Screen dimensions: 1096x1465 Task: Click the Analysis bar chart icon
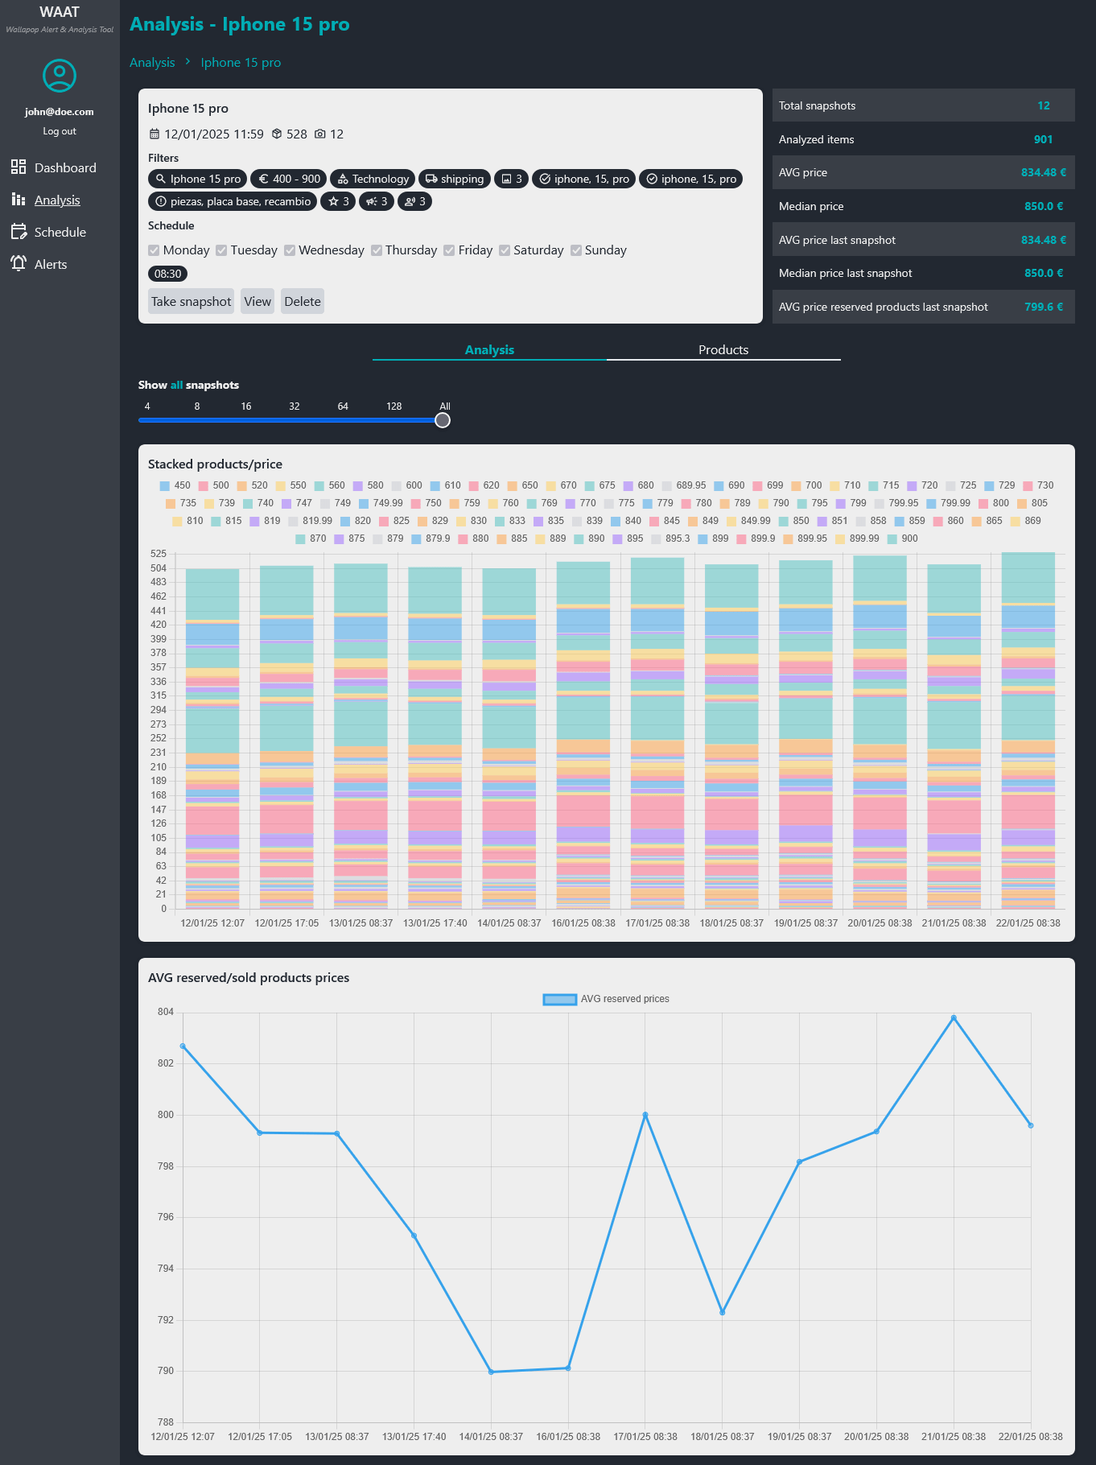tap(19, 199)
